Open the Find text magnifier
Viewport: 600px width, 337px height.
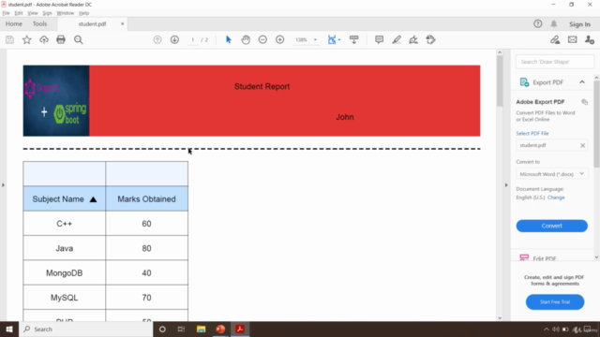[79, 39]
